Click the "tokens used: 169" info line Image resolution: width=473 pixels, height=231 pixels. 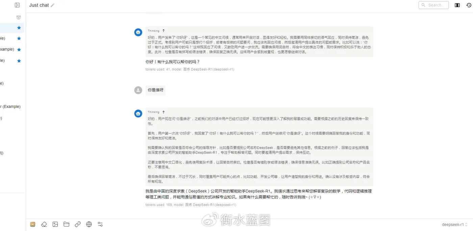(x=191, y=205)
